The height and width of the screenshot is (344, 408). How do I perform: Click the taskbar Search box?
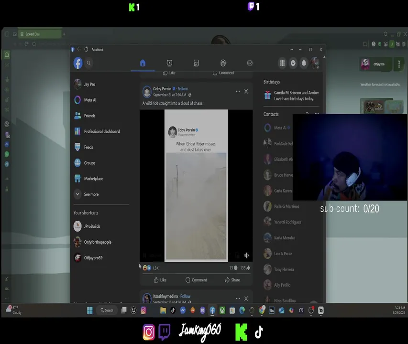[107, 310]
